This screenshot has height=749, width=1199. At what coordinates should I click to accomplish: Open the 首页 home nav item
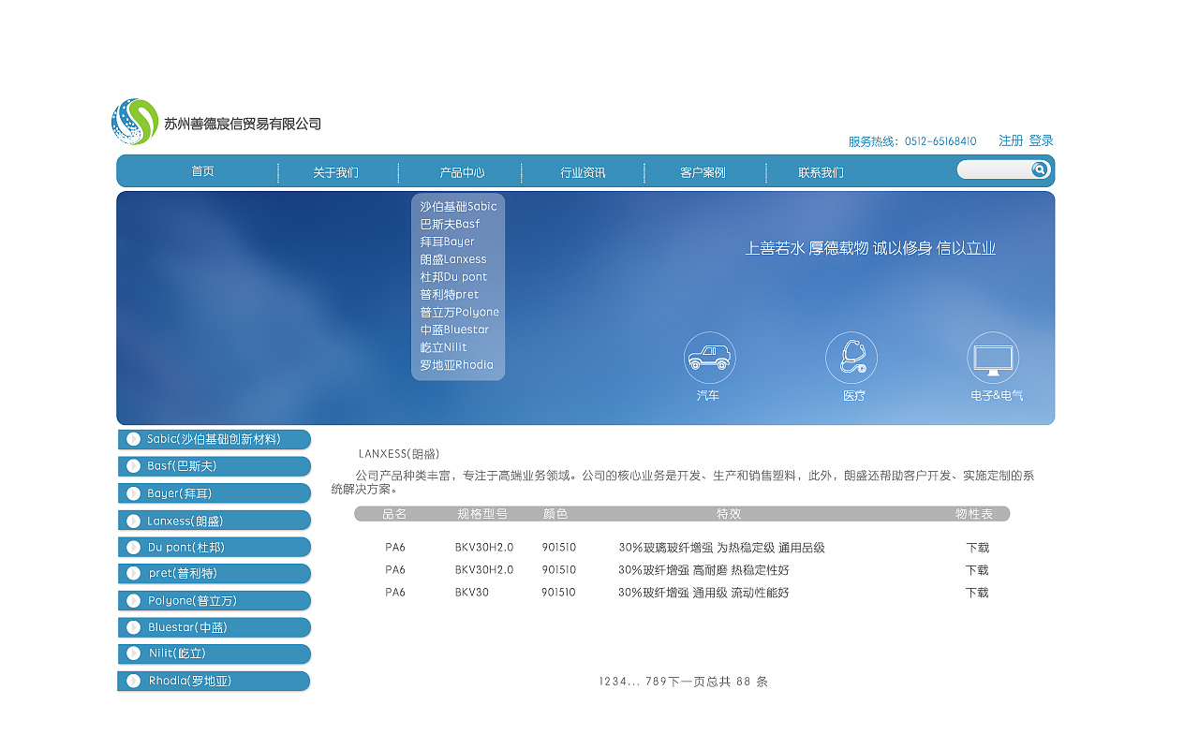(x=203, y=171)
